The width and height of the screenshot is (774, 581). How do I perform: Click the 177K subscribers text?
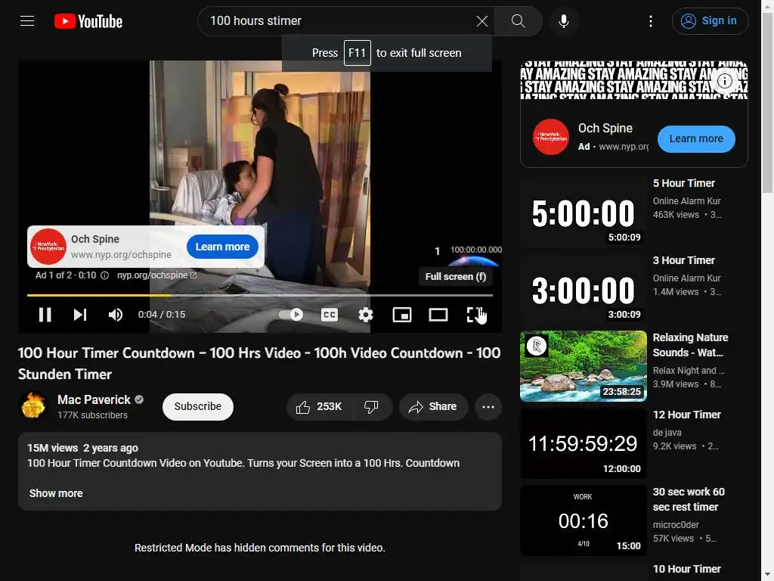tap(92, 415)
